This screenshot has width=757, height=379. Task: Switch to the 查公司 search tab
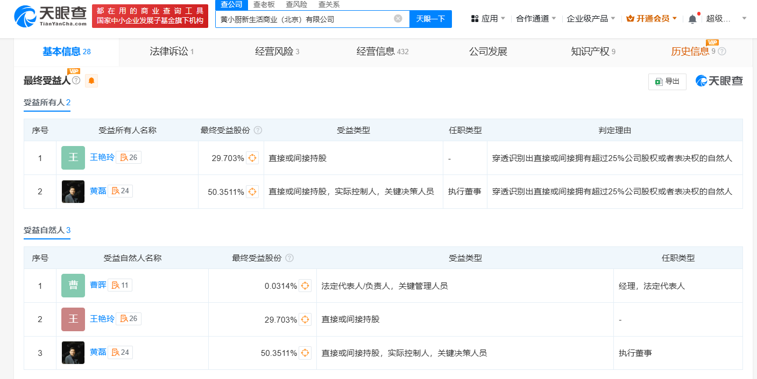click(x=231, y=4)
